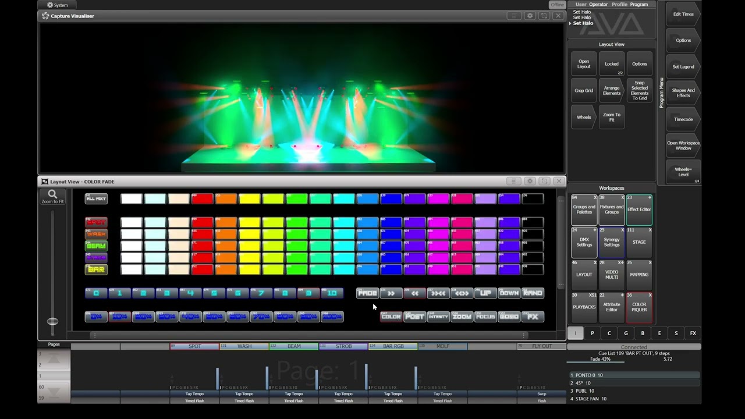Open the System menu gear

click(50, 5)
